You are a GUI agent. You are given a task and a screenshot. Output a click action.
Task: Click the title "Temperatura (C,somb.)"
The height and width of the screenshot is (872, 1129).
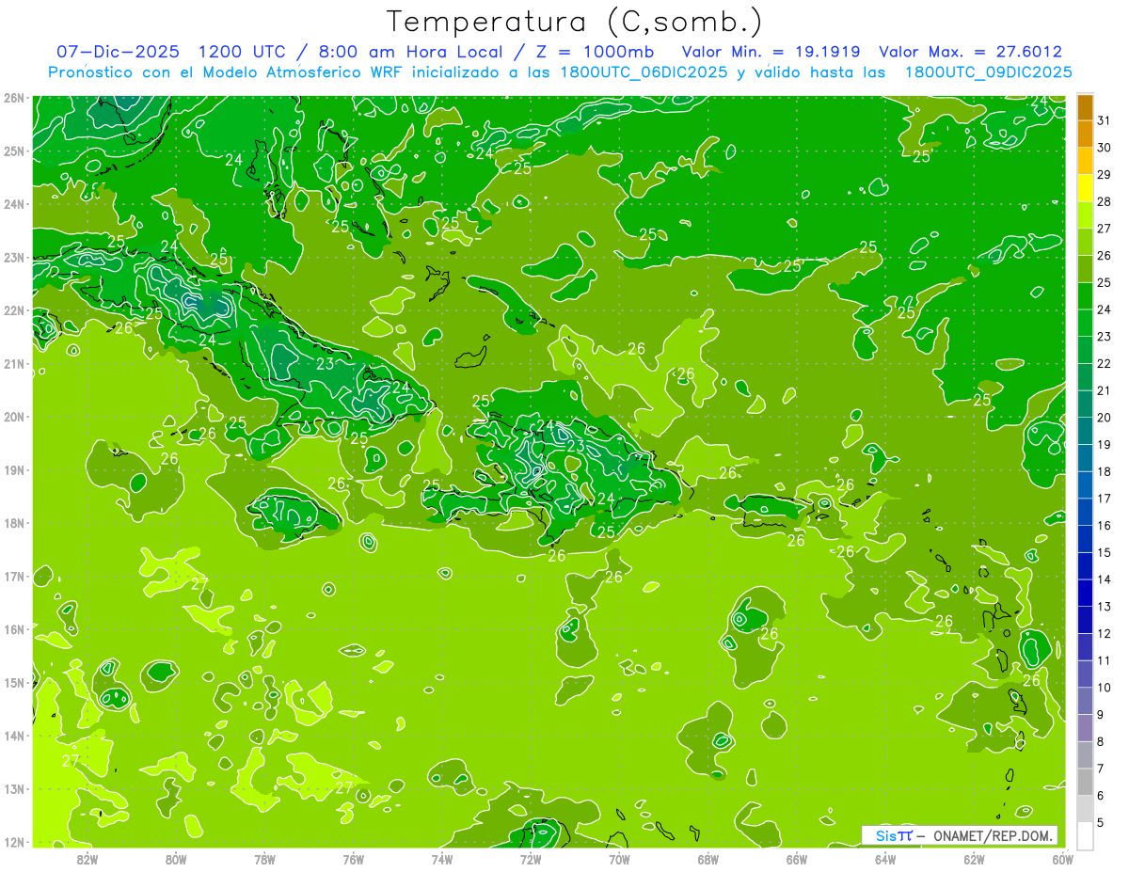point(575,22)
